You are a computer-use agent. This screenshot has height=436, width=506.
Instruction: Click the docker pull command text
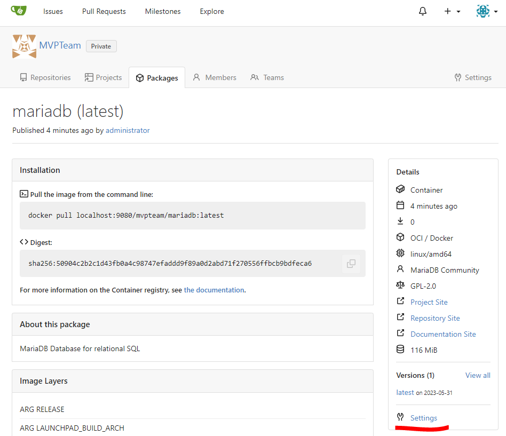(126, 215)
